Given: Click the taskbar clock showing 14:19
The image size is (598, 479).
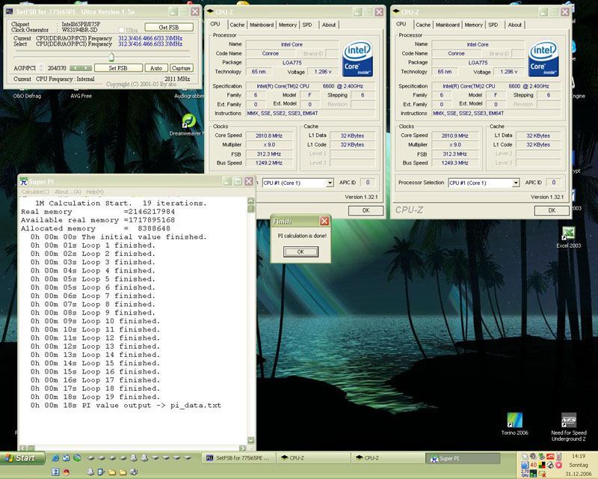Looking at the screenshot, I should (578, 456).
